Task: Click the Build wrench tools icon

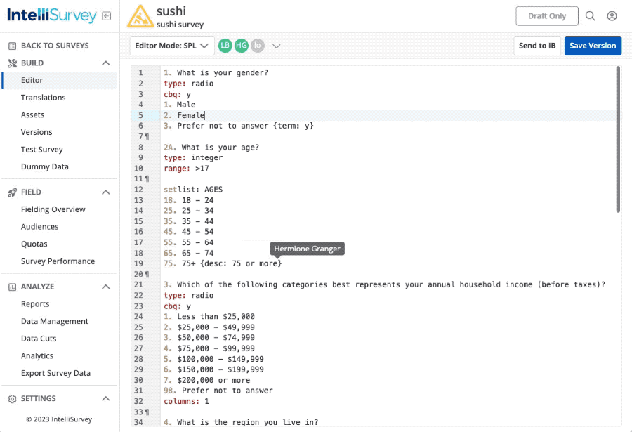Action: point(12,63)
